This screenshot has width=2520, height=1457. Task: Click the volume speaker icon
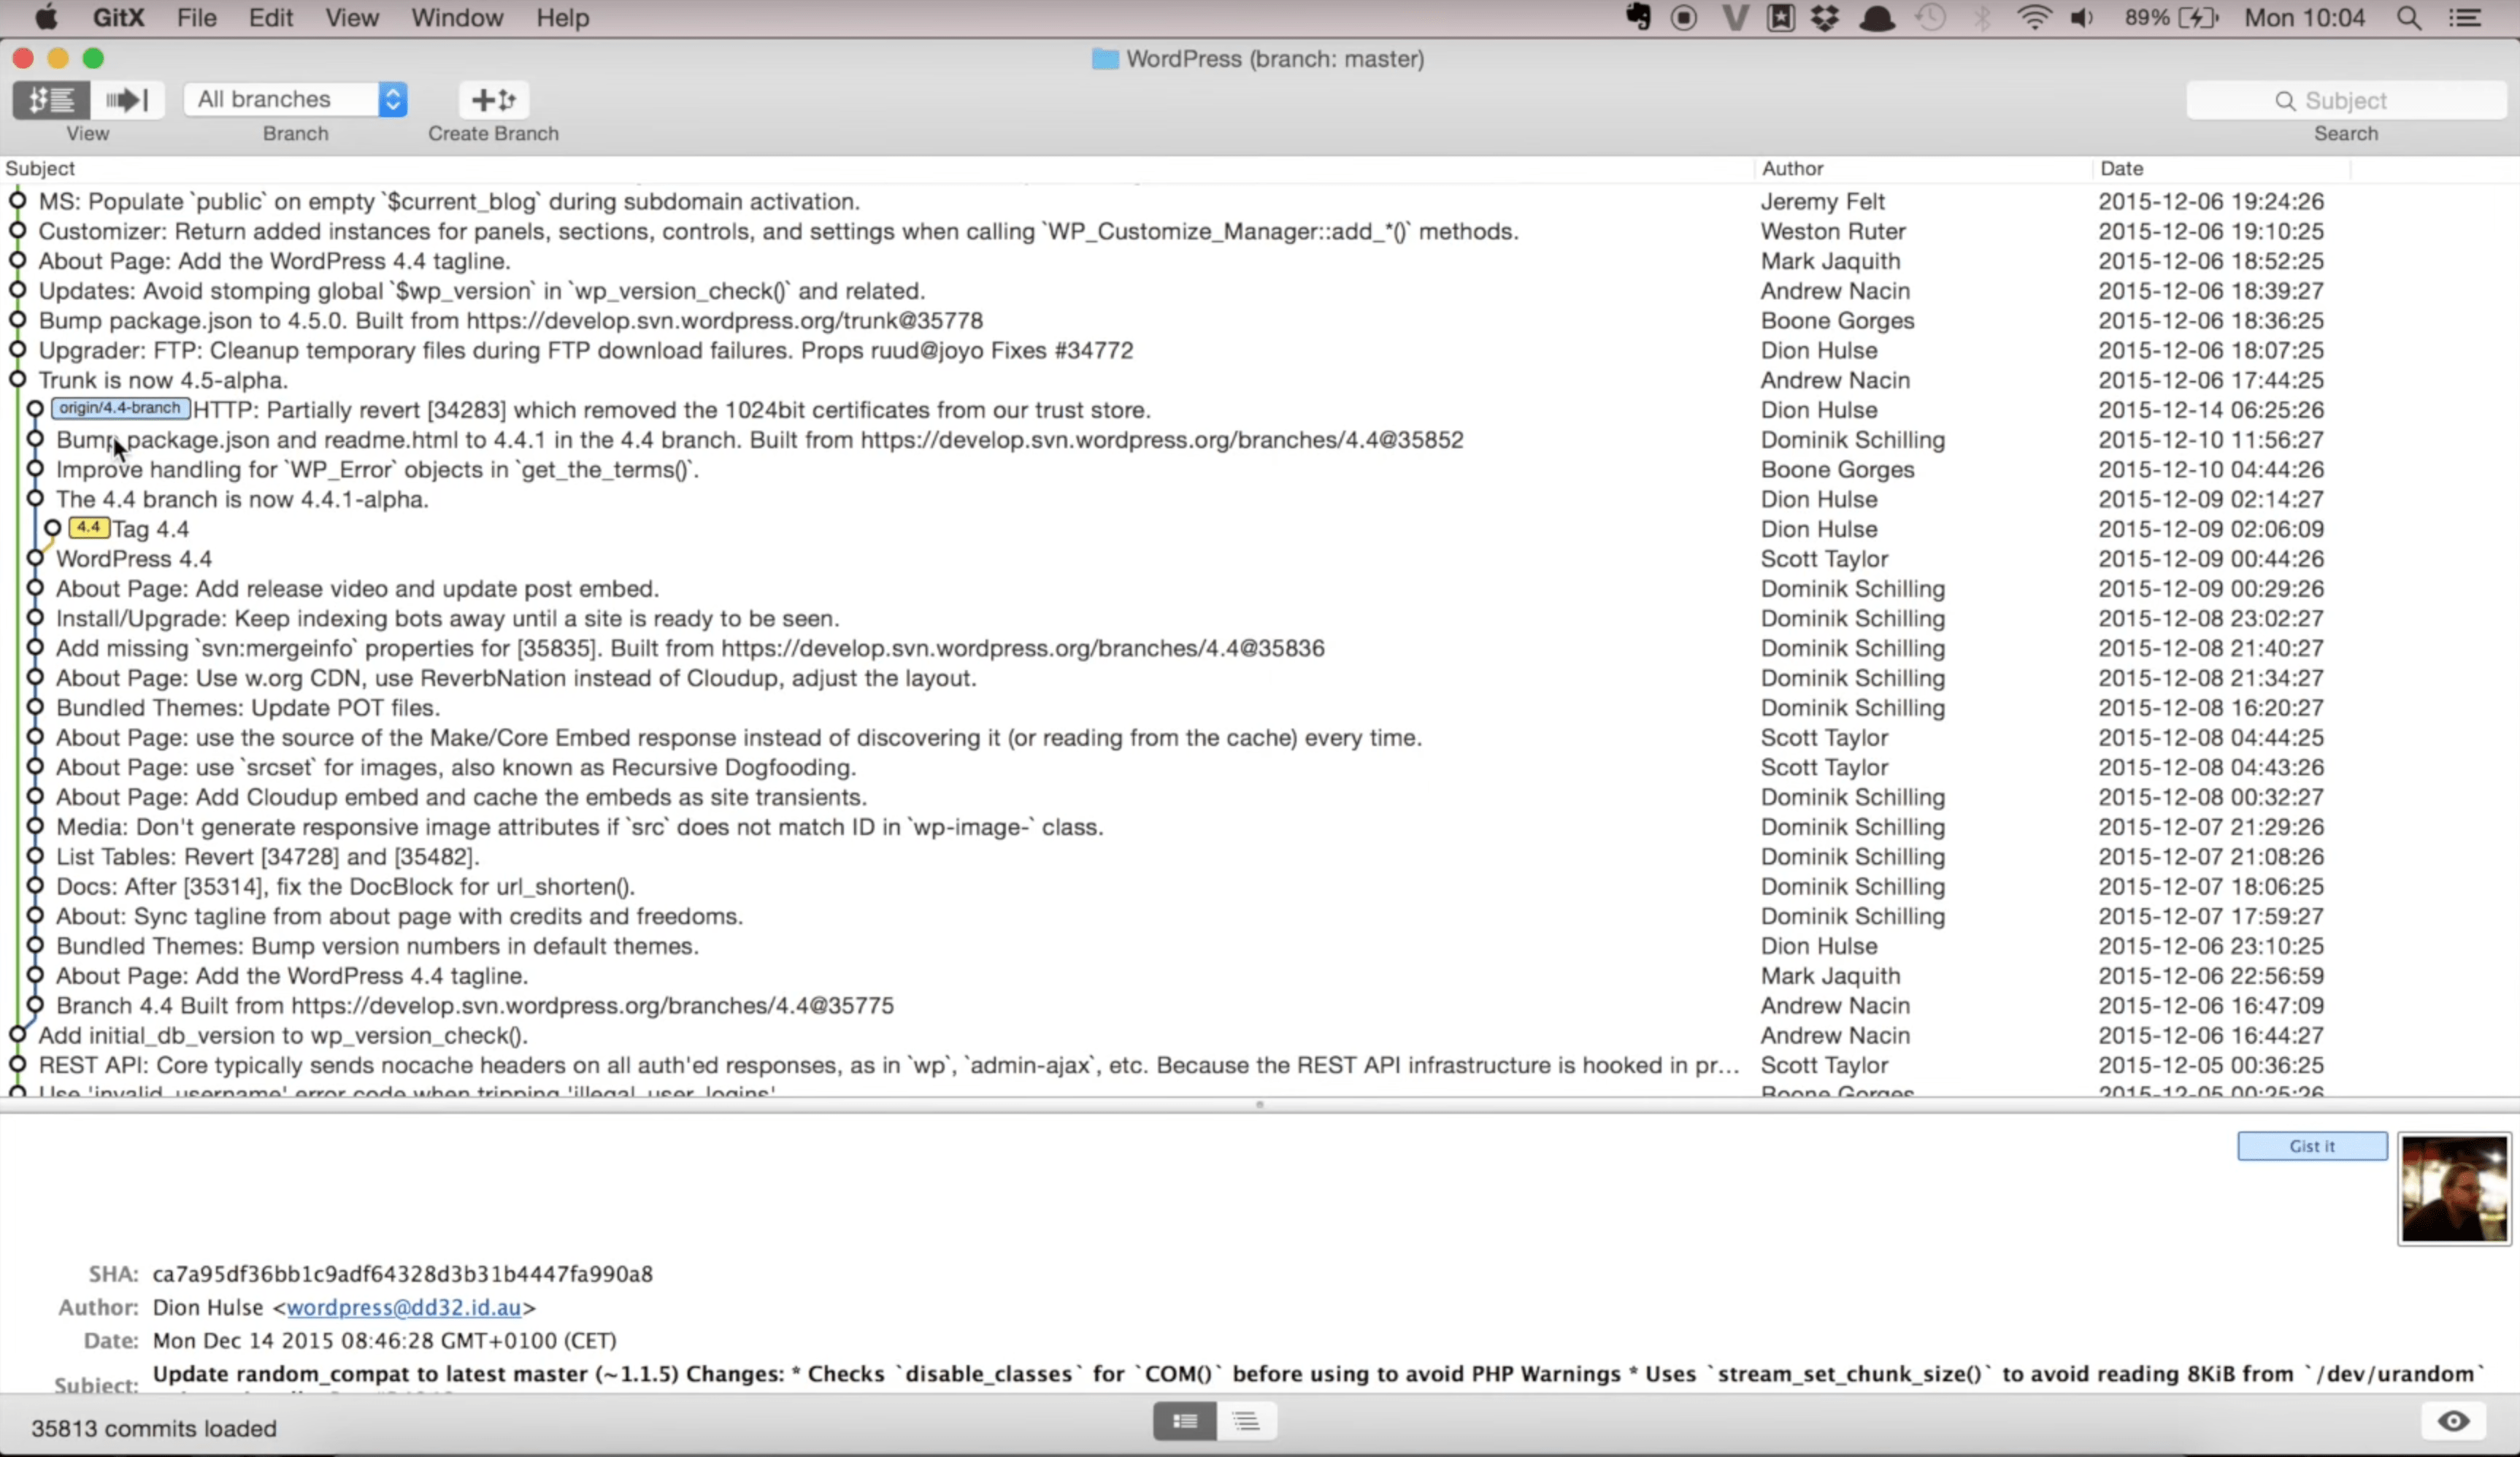[2082, 18]
